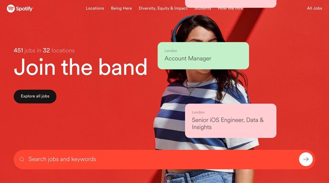
Task: Click the Spotify wordmark text
Action: tap(24, 9)
